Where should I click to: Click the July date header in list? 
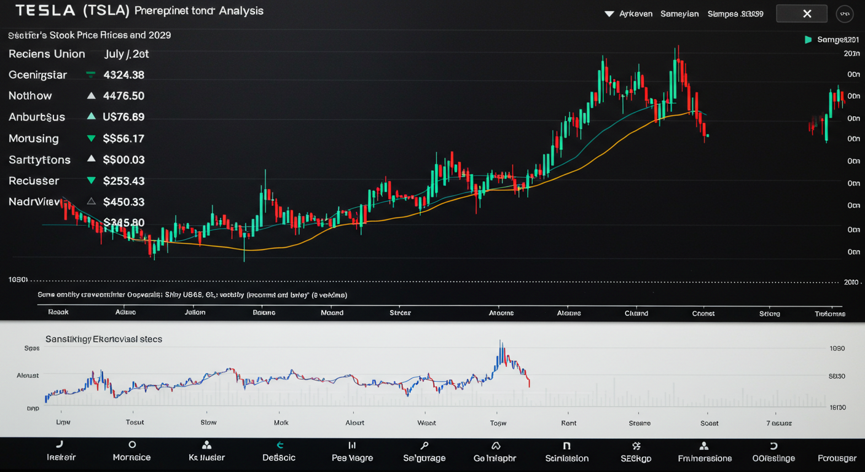pos(127,54)
